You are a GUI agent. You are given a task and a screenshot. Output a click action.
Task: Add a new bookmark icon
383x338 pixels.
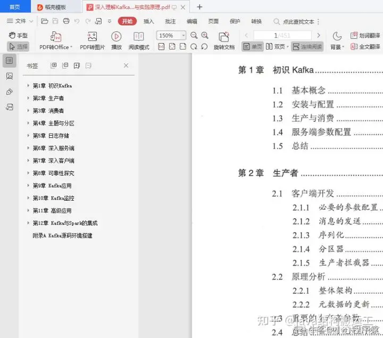tap(77, 65)
